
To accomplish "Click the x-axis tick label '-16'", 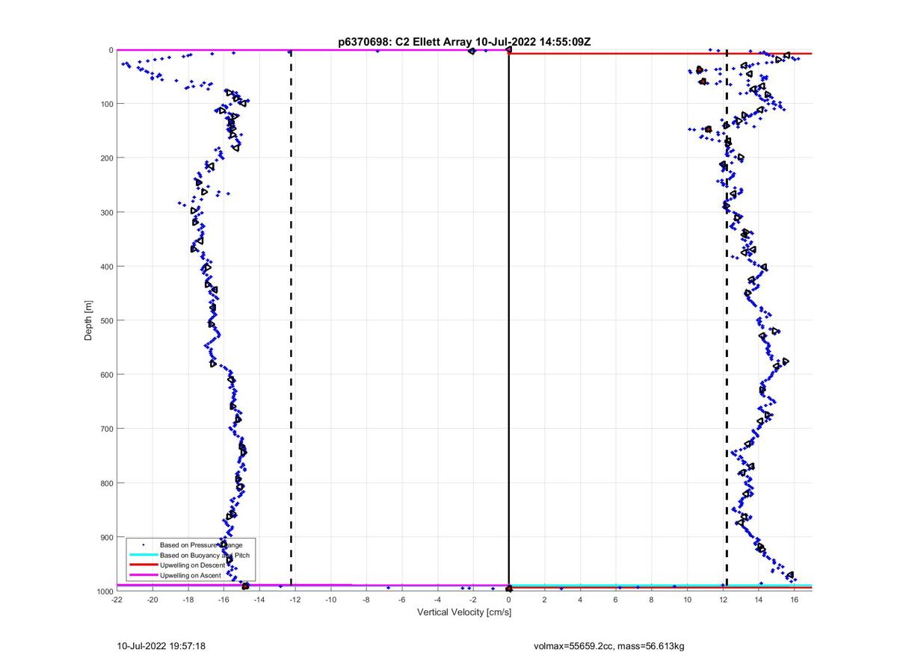I will (224, 599).
